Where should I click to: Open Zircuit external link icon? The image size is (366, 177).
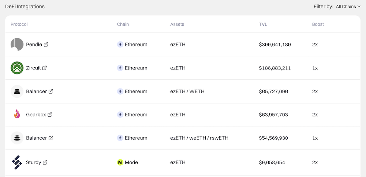[45, 68]
